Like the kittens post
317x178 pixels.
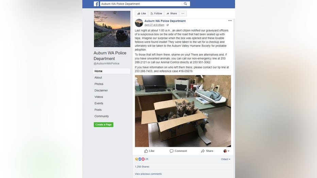pyautogui.click(x=149, y=151)
